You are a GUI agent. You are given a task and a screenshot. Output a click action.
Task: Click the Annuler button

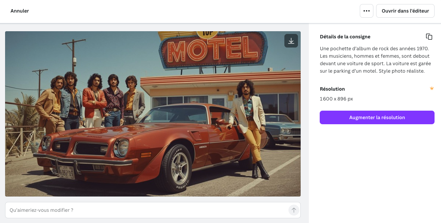20,11
